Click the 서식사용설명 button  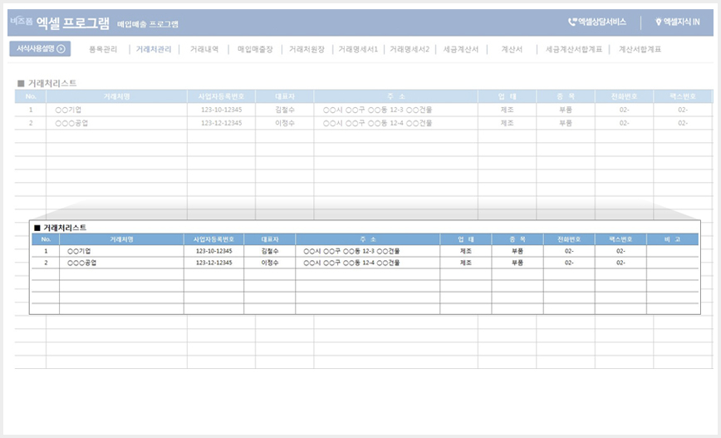click(40, 49)
